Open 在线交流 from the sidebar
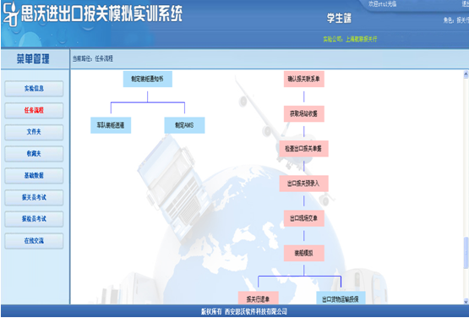This screenshot has width=469, height=318. [34, 241]
